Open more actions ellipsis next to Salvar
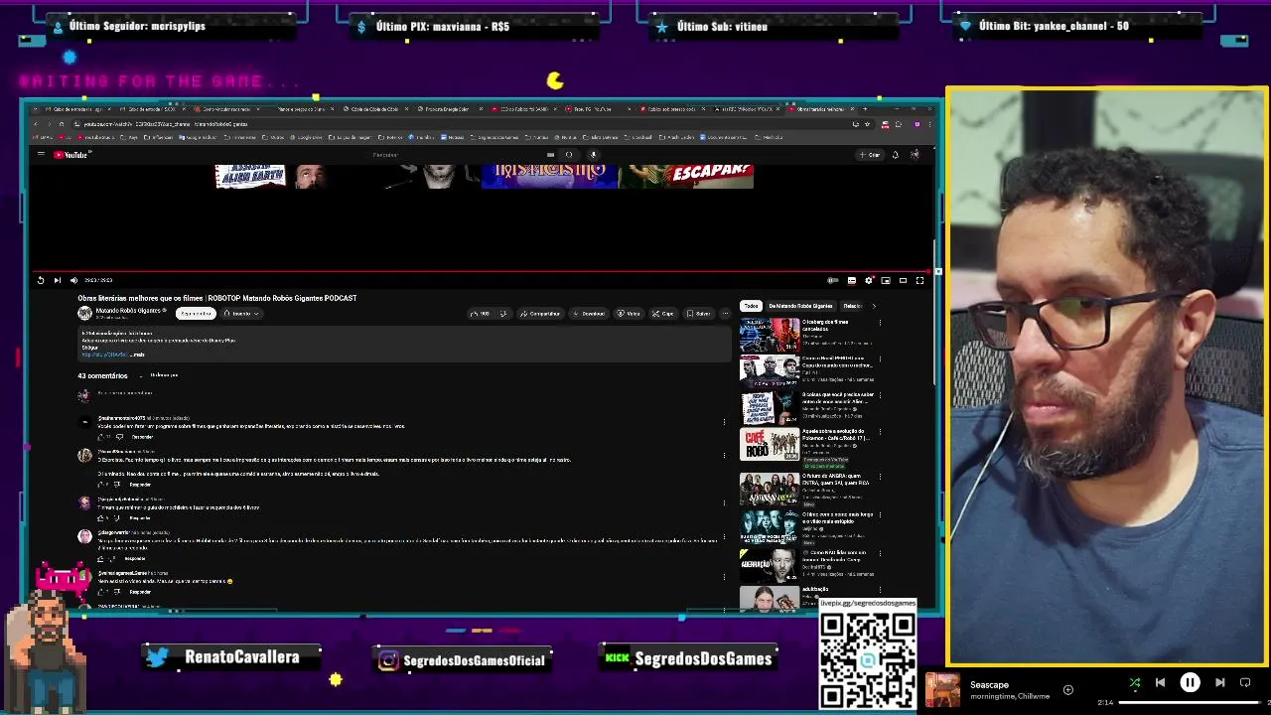 [x=725, y=314]
